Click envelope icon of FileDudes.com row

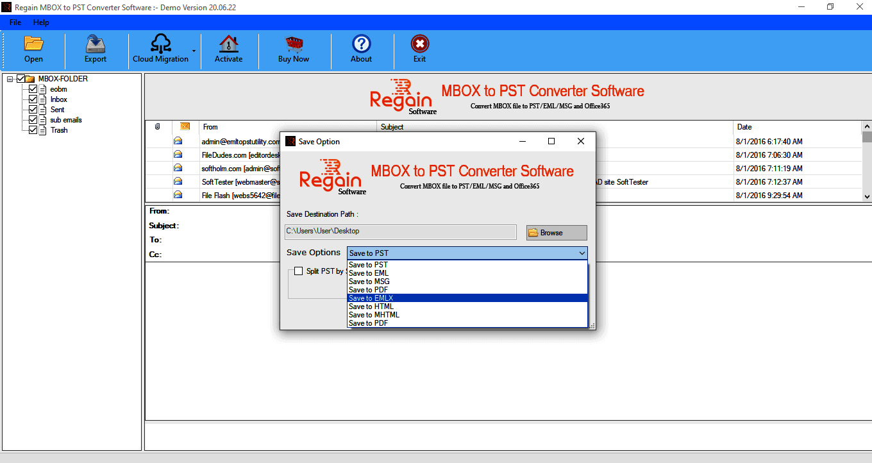[x=178, y=155]
